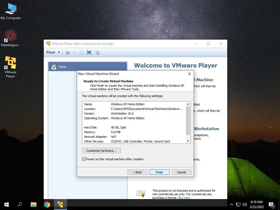This screenshot has width=280, height=210.
Task: Open the Player dropdown menu
Action: (53, 52)
